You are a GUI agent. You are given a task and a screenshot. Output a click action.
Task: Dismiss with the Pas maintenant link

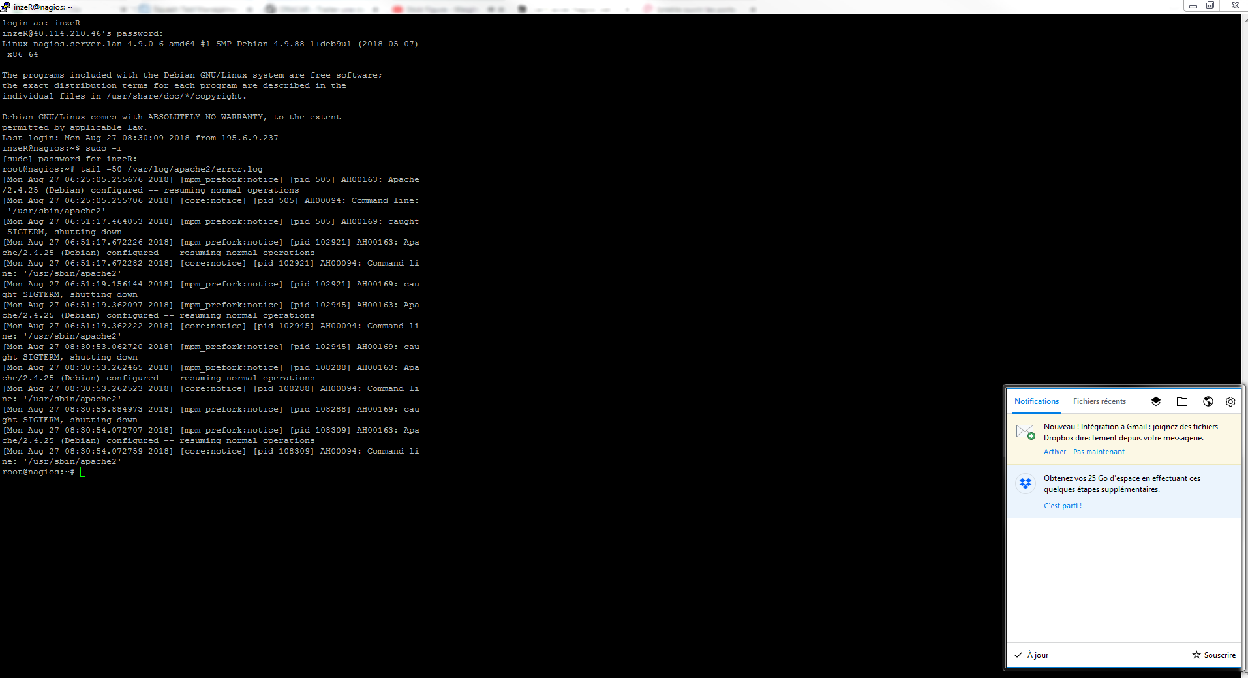coord(1099,452)
